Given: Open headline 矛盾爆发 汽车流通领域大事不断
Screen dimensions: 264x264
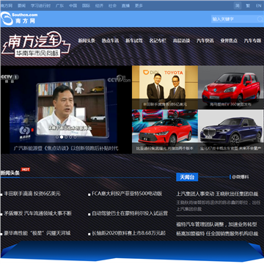Looking at the screenshot, I should click(38, 213).
